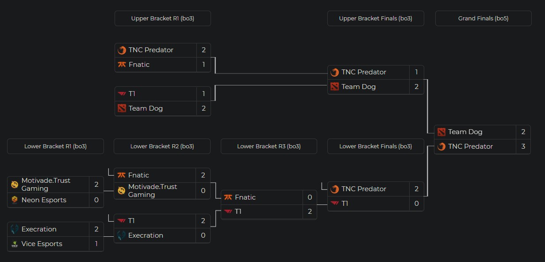The height and width of the screenshot is (262, 545).
Task: Click Fnatic's logo in Upper Bracket R1
Action: point(122,65)
